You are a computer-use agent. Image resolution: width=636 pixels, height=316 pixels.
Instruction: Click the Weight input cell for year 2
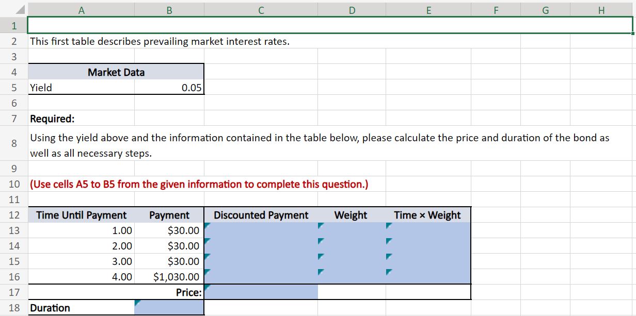(351, 246)
